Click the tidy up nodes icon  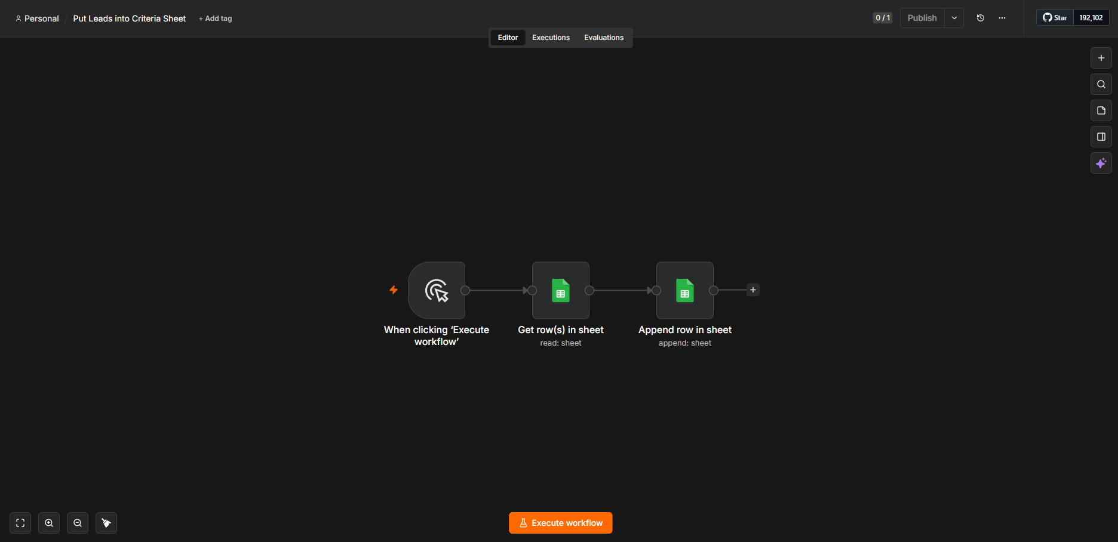tap(106, 523)
